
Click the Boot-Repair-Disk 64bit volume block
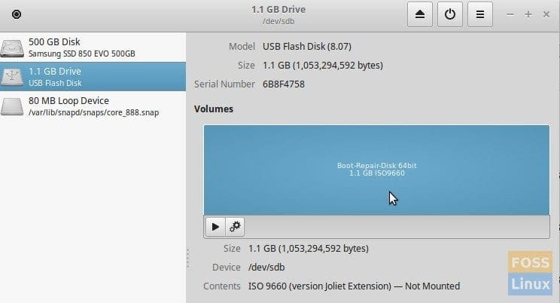[x=376, y=170]
